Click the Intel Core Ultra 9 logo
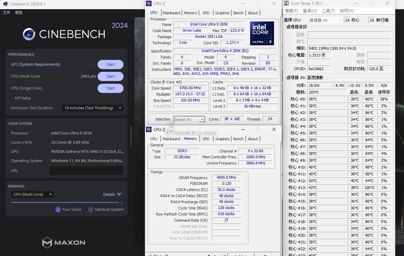 coord(262,33)
